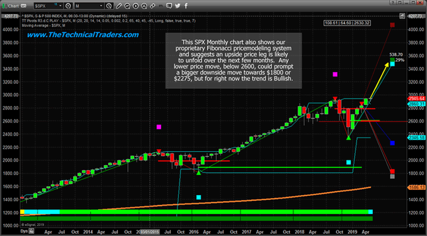Click the 108.61 | 64.60 | 2630.32 readout box
This screenshot has width=427, height=236.
pos(347,23)
